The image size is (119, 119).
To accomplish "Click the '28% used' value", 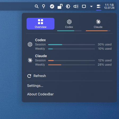I will point(105,65).
